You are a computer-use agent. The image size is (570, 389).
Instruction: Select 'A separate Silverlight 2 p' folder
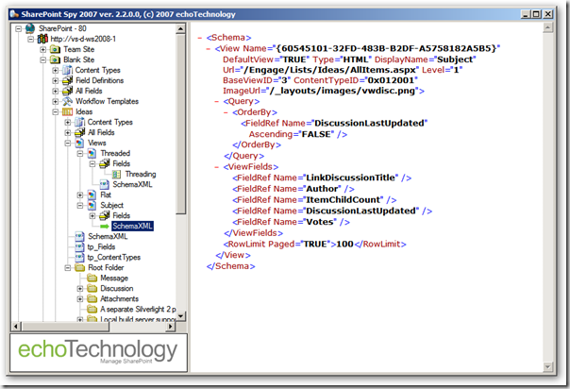pyautogui.click(x=138, y=309)
